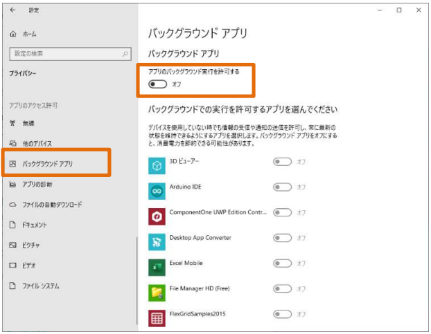Select 他のデバイス in the sidebar
Screen dimensions: 431x334
pos(37,143)
